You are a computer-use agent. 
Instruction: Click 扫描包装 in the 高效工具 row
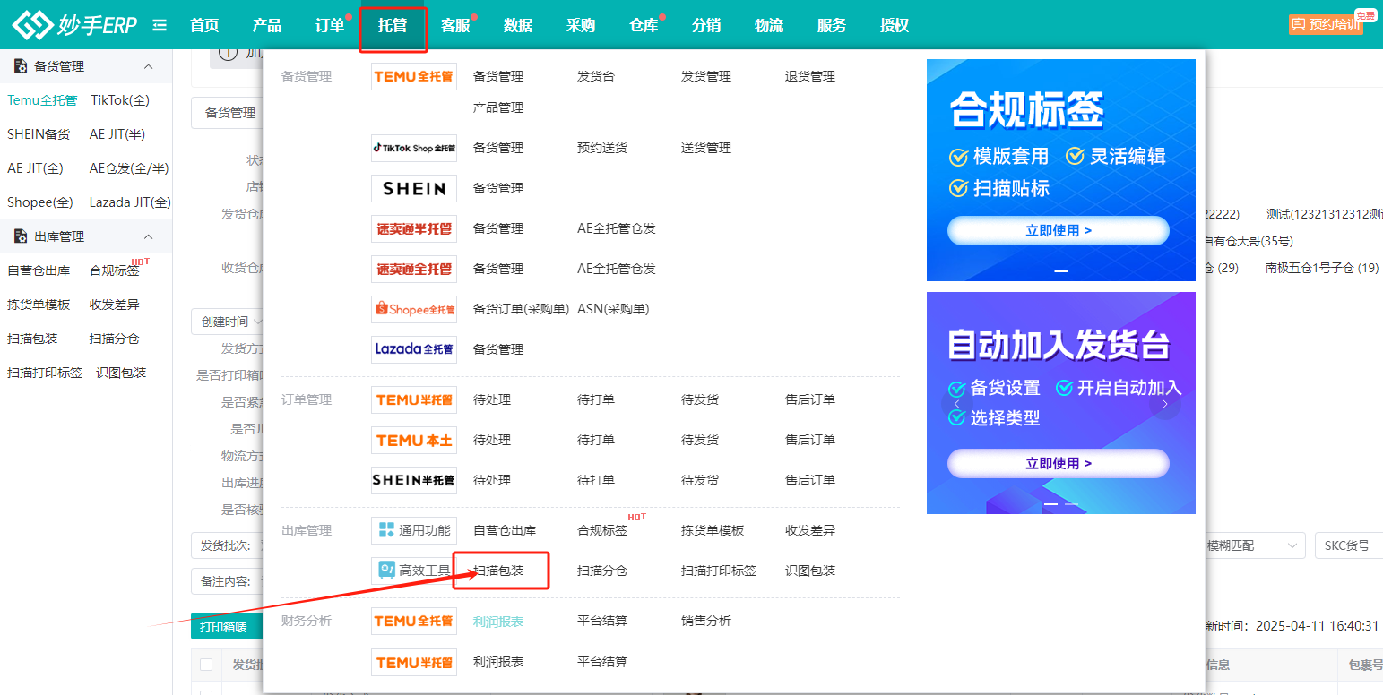click(x=498, y=571)
